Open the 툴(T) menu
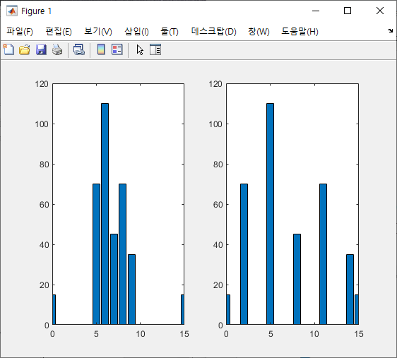397x358 pixels. click(170, 31)
